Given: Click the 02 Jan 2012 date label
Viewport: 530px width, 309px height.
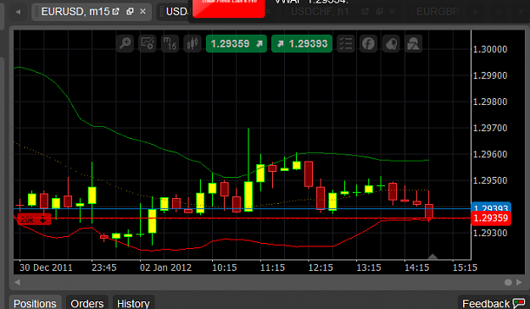Looking at the screenshot, I should [165, 268].
